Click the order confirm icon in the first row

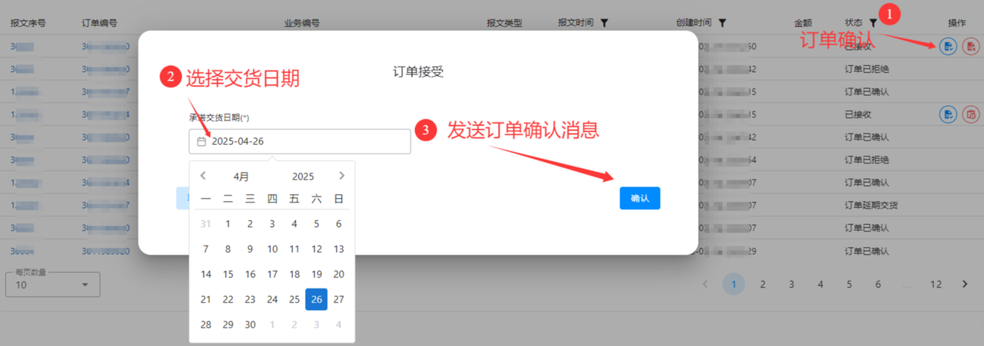click(949, 47)
